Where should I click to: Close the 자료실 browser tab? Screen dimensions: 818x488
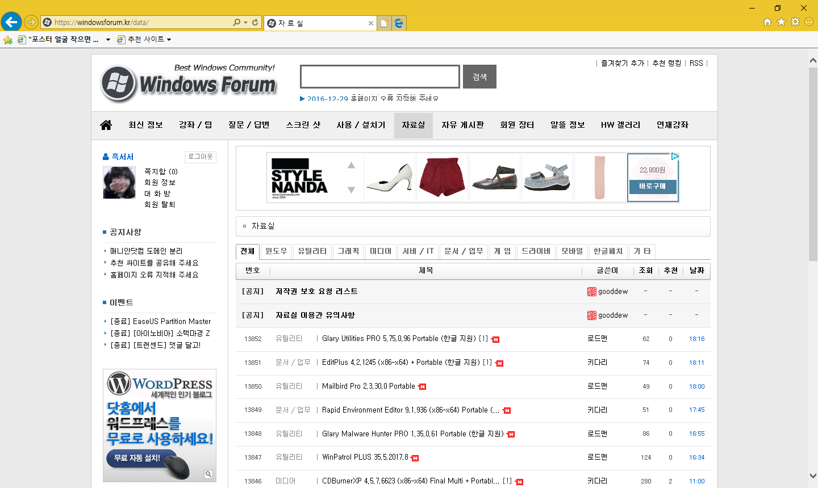tap(371, 23)
